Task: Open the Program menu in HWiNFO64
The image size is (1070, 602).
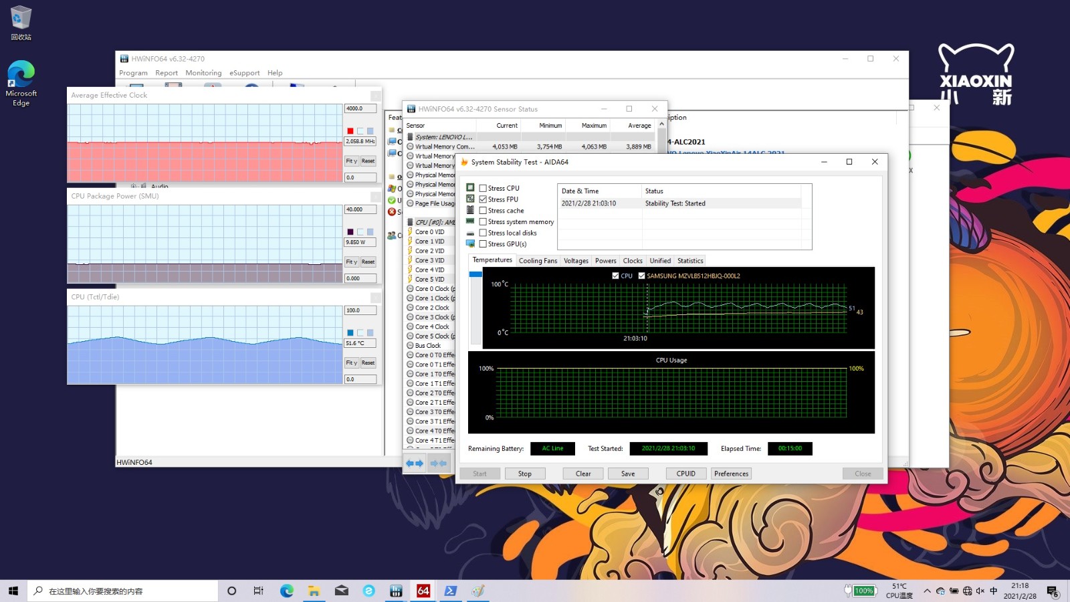Action: [133, 73]
